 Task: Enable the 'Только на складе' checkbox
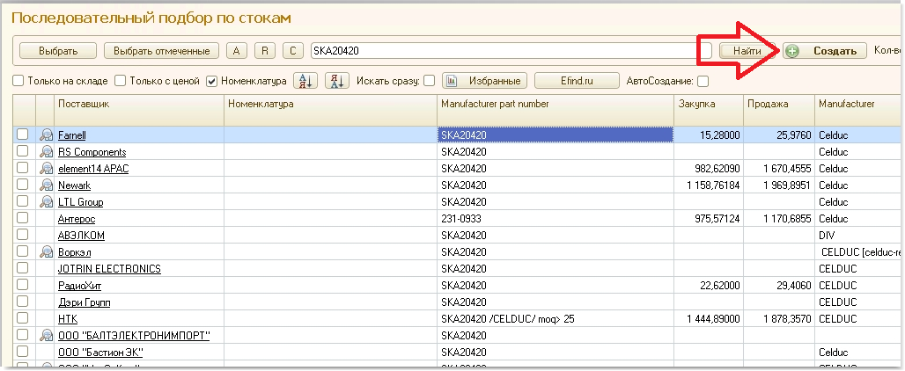click(x=18, y=81)
